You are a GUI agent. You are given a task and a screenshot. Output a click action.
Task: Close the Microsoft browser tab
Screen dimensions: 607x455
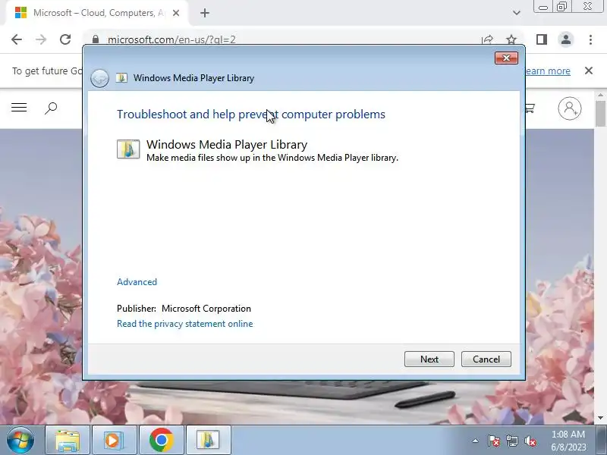click(176, 13)
